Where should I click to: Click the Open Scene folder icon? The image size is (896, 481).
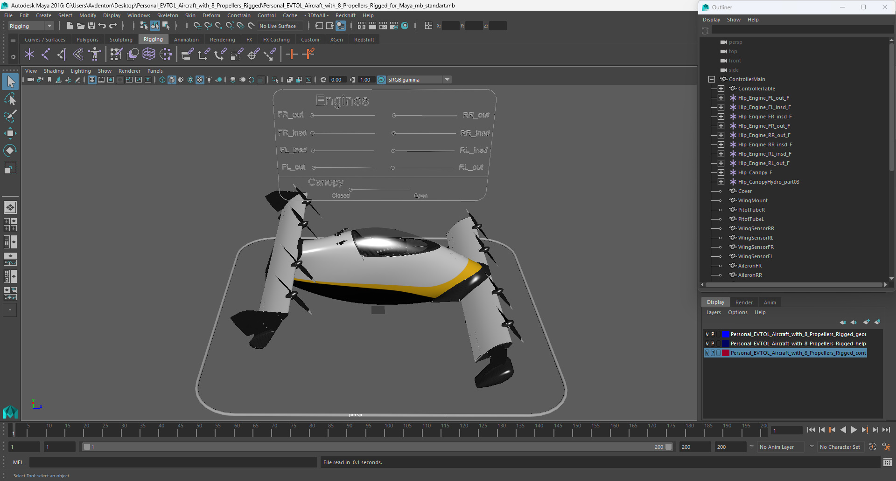(x=81, y=26)
